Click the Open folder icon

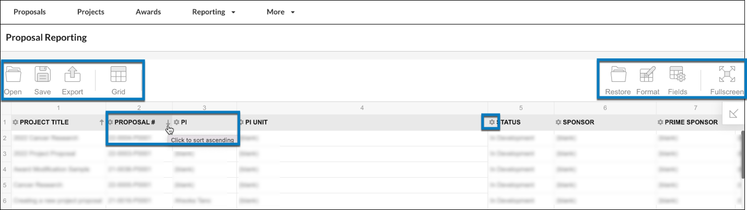13,75
